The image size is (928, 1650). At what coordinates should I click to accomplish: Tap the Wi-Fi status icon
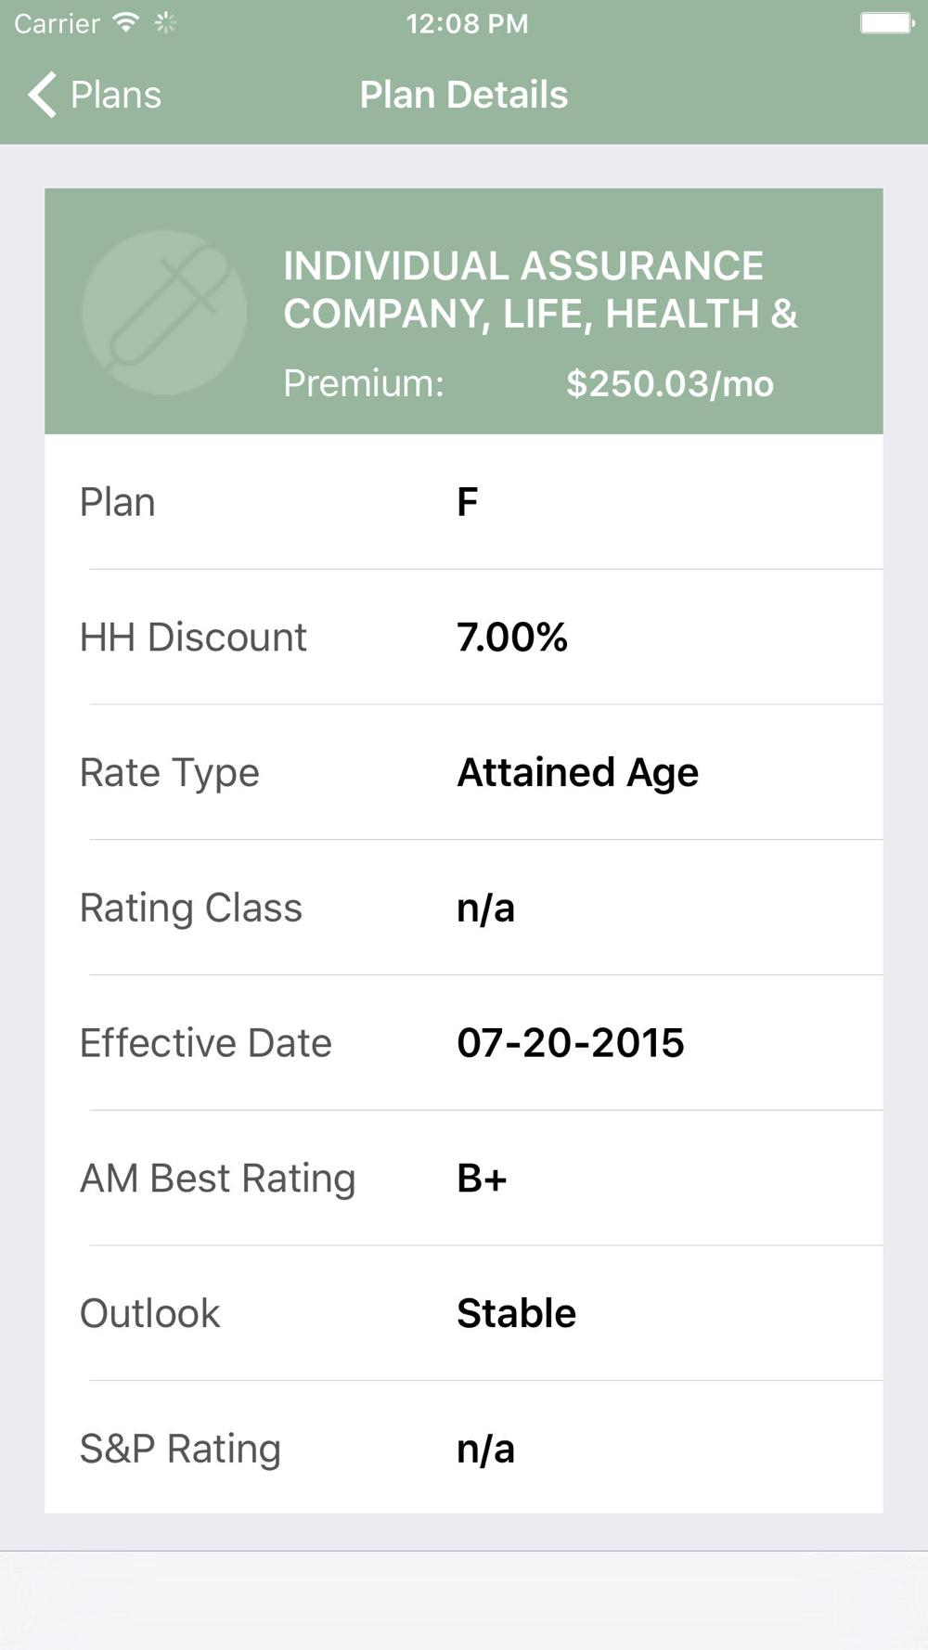click(x=125, y=22)
